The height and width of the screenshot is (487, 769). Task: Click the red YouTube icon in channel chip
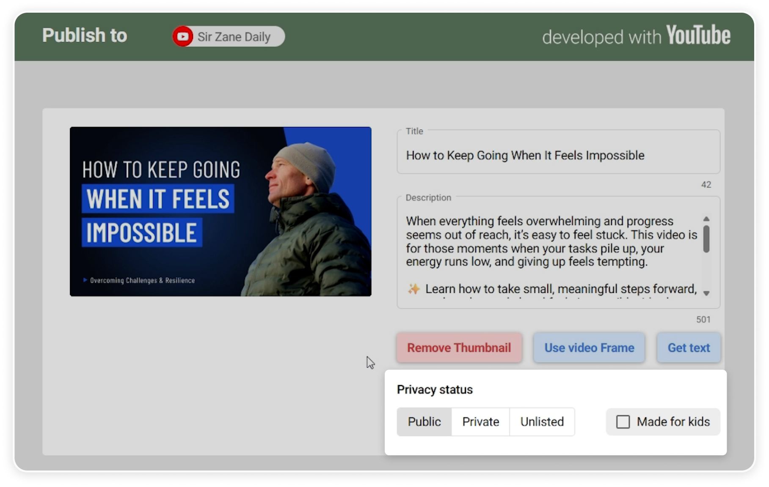pos(183,37)
